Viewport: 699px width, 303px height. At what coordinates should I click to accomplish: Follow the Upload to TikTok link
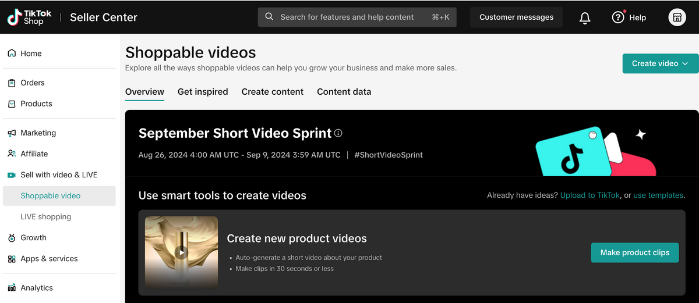[x=589, y=195]
